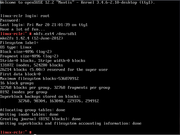Click the reserved for super user line
This screenshot has height=135, width=180.
coord(54,69)
